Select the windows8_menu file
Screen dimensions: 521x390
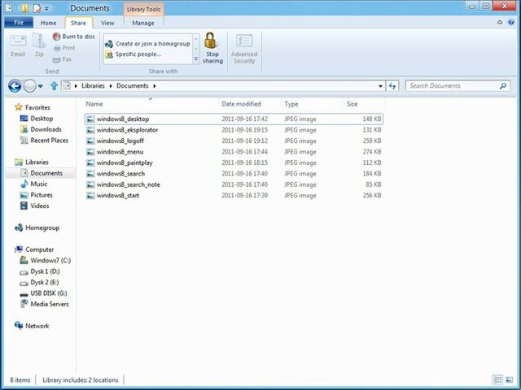[234, 152]
